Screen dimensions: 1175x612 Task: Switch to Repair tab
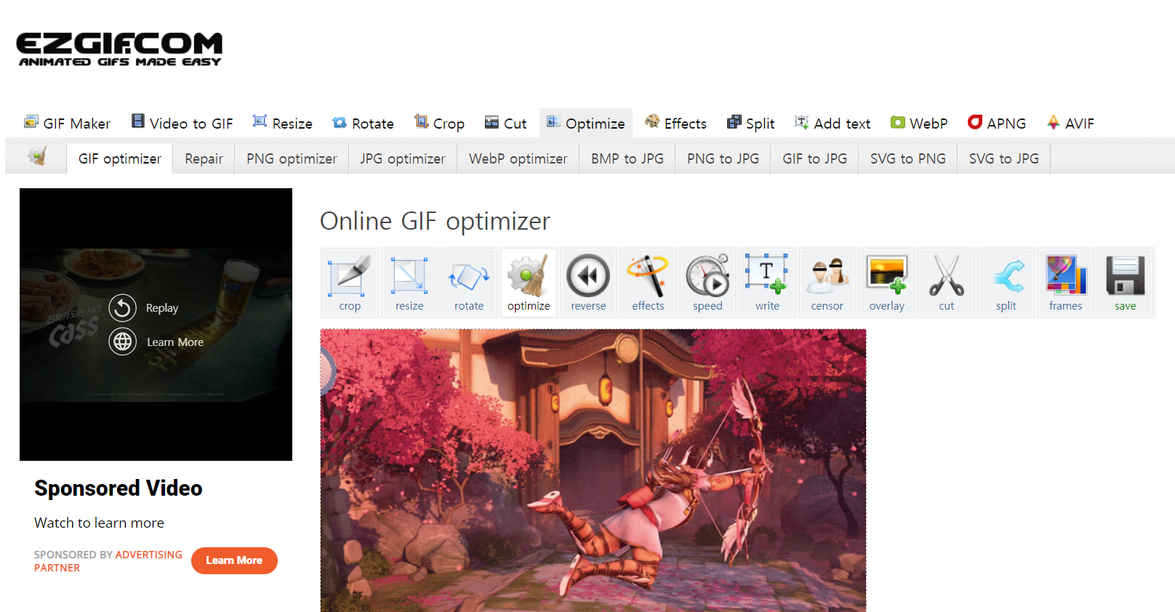click(x=204, y=158)
